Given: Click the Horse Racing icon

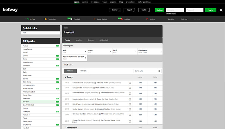Looking at the screenshot, I should point(94,19).
